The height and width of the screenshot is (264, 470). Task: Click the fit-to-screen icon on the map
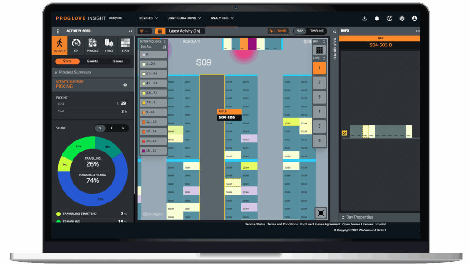pyautogui.click(x=321, y=213)
